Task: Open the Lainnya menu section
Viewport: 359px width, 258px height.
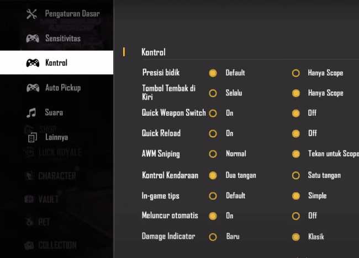Action: tap(56, 137)
